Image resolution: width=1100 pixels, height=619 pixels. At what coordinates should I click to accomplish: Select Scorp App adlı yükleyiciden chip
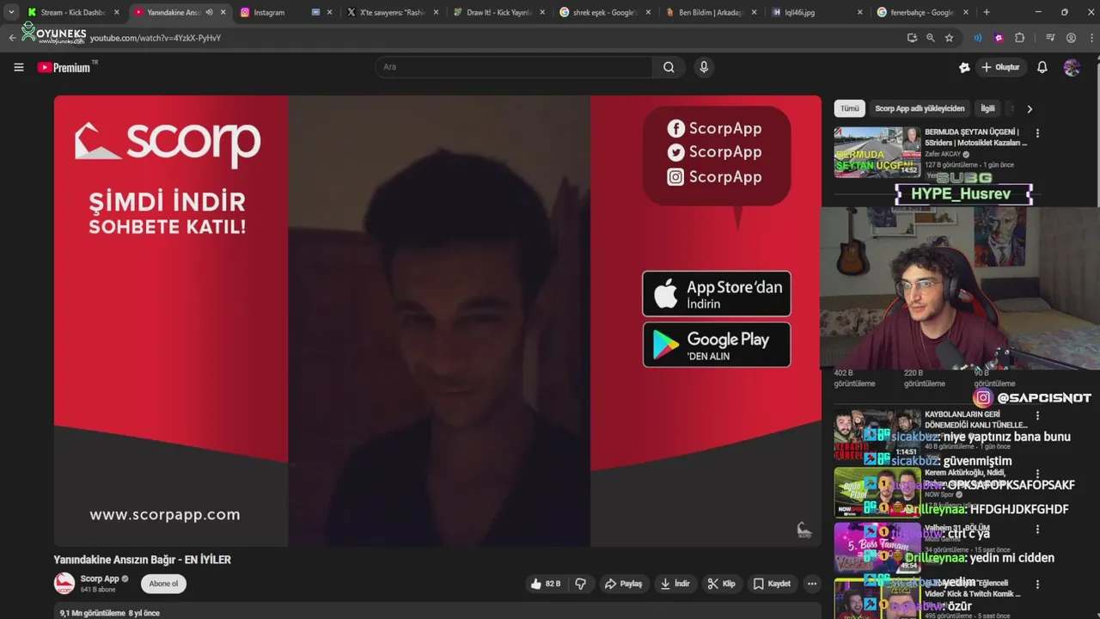pyautogui.click(x=920, y=108)
